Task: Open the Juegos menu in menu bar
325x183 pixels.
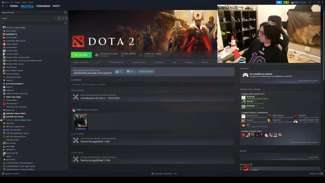Action: click(x=24, y=2)
